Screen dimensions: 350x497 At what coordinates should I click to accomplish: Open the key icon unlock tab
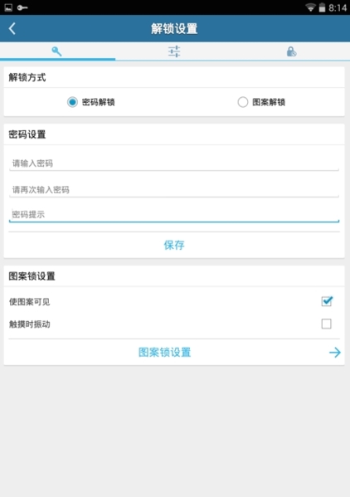point(57,51)
